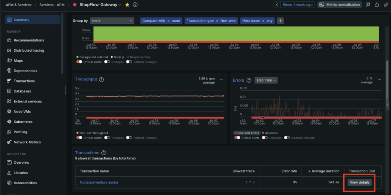Click the share icon in the header

coord(377,5)
